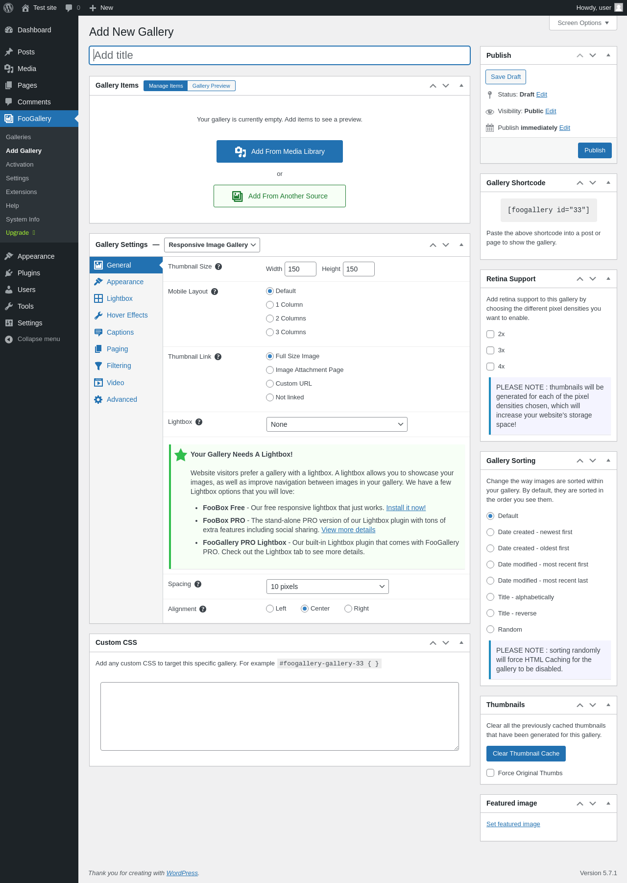This screenshot has width=627, height=883.
Task: Click the Alignment help icon
Action: (203, 609)
